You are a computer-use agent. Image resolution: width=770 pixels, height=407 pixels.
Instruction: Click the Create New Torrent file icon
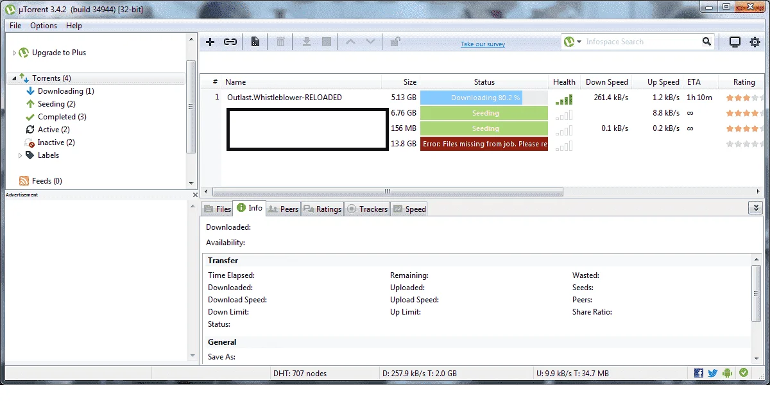pos(255,42)
